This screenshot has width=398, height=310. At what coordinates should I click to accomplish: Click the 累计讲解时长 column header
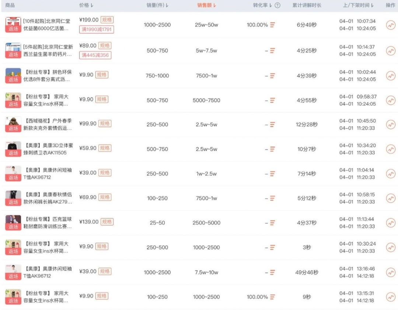tap(307, 5)
